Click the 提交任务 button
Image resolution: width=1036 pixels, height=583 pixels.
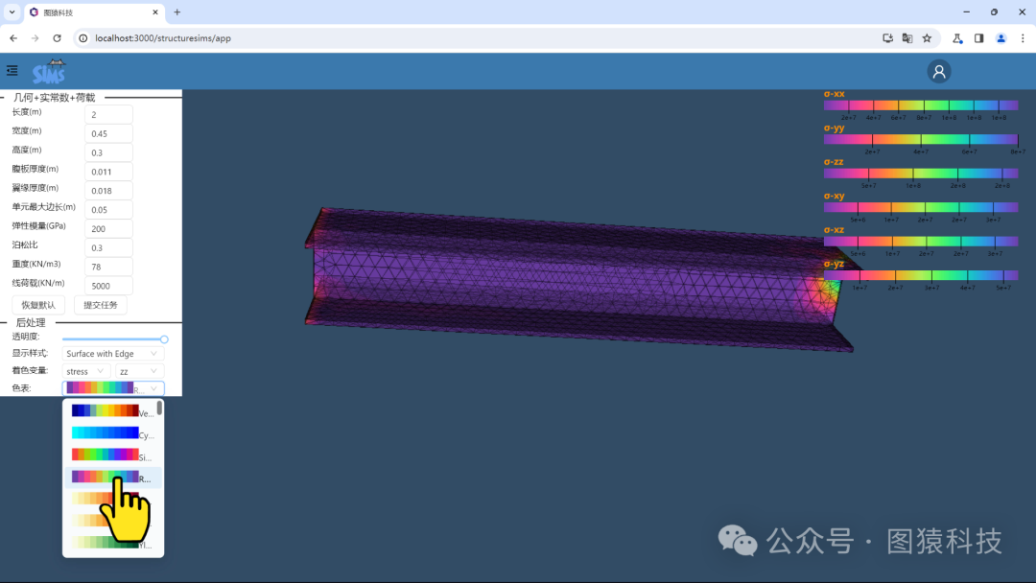tap(101, 305)
